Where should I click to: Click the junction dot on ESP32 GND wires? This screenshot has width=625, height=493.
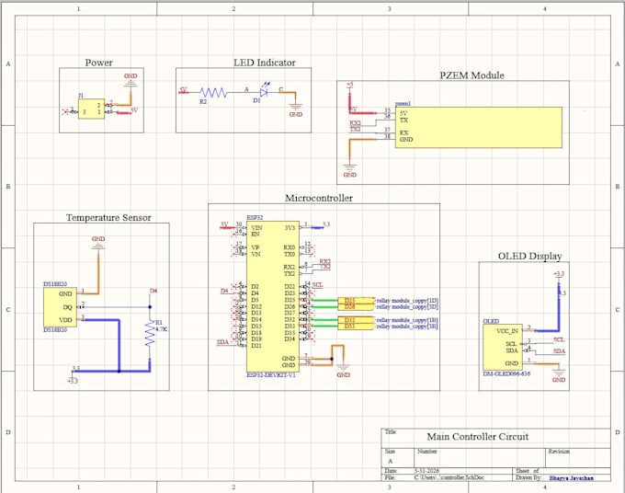pyautogui.click(x=332, y=359)
